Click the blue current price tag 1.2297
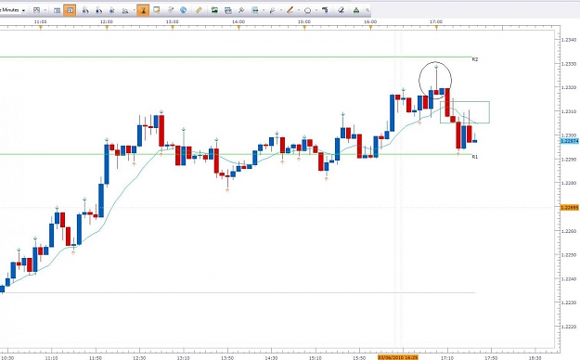Image resolution: width=580 pixels, height=360 pixels. pyautogui.click(x=570, y=141)
